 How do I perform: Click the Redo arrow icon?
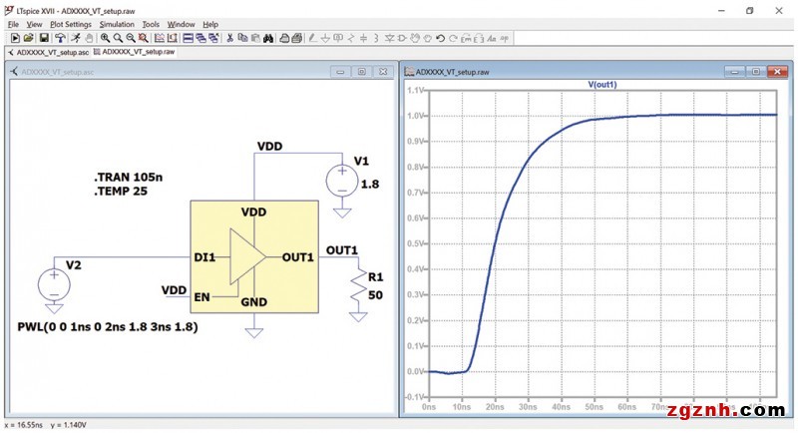click(453, 38)
